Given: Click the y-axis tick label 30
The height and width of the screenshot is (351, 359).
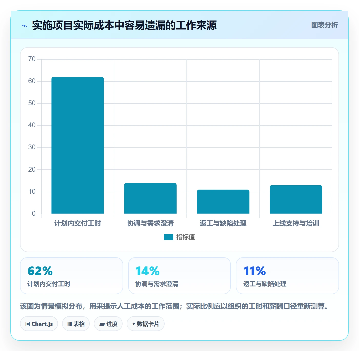Looking at the screenshot, I should (x=32, y=147).
